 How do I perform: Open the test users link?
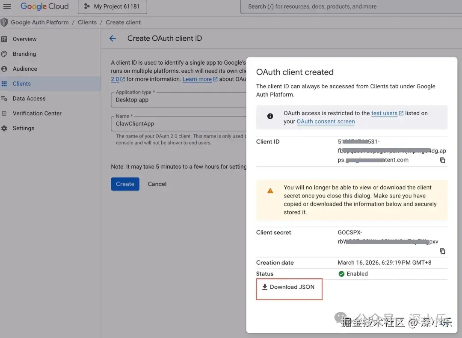pyautogui.click(x=384, y=113)
